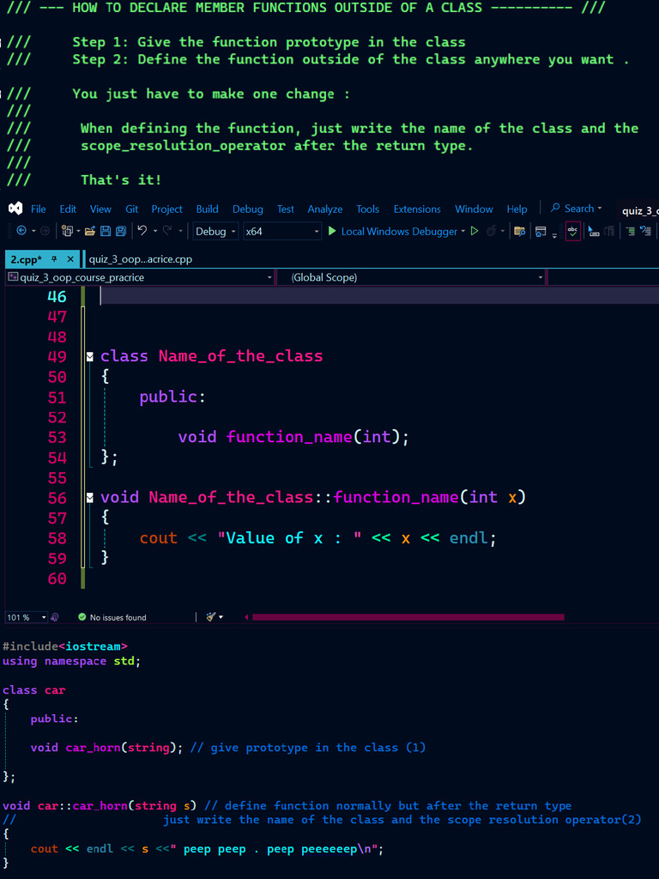Screen dimensions: 659x879
Task: Click the Redo arrow icon
Action: [x=167, y=230]
